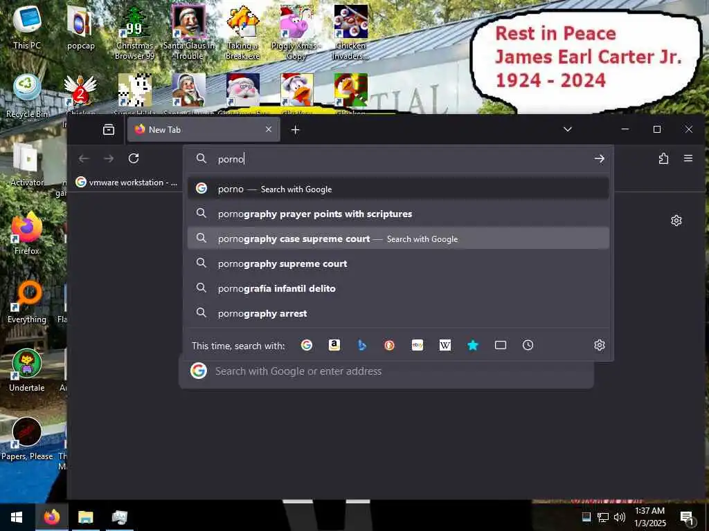Open the Firefox hamburger application menu
Screen dimensions: 709x531
(688, 158)
